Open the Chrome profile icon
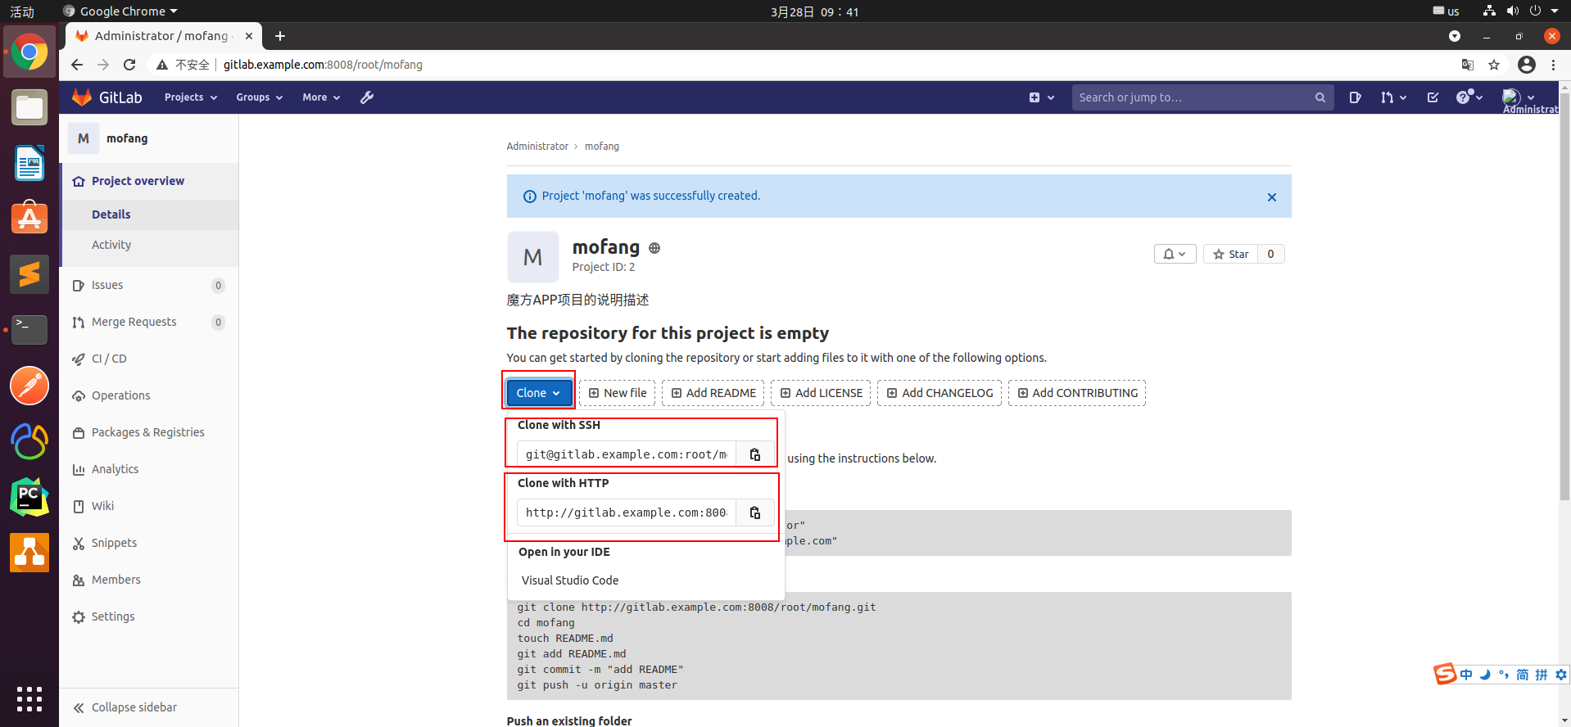Viewport: 1571px width, 727px height. 1526,65
